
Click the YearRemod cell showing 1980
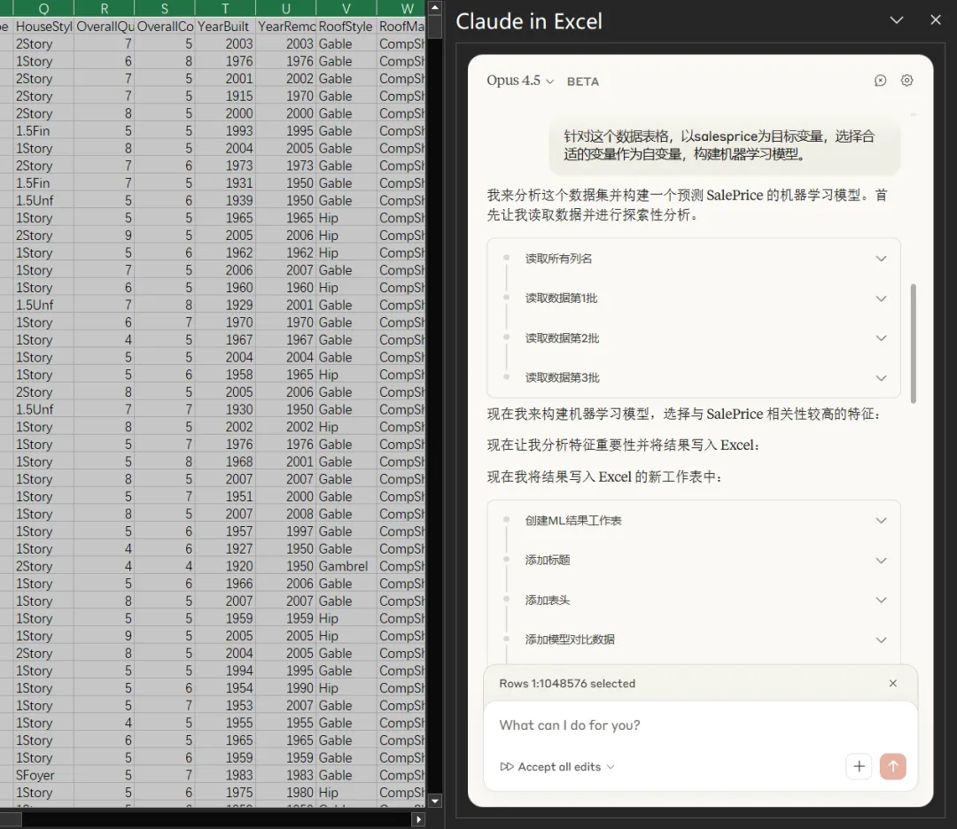pyautogui.click(x=285, y=793)
